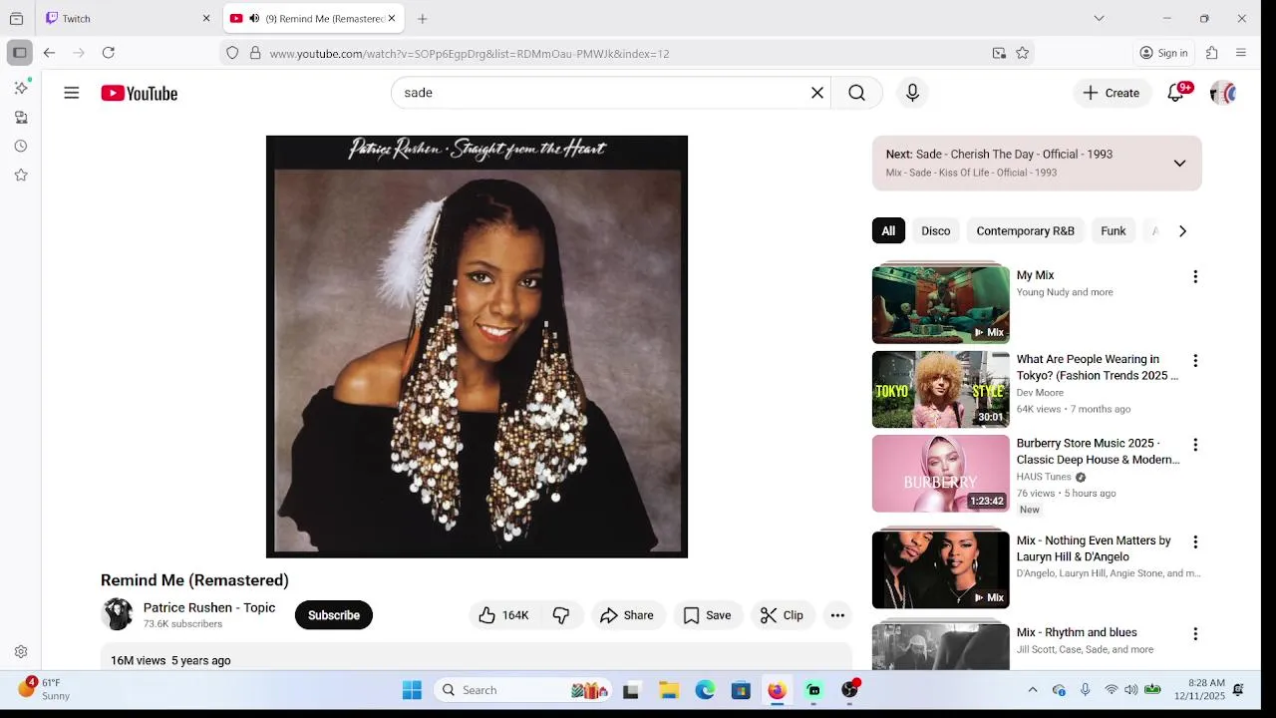
Task: Play the My Mix thumbnail
Action: point(941,304)
